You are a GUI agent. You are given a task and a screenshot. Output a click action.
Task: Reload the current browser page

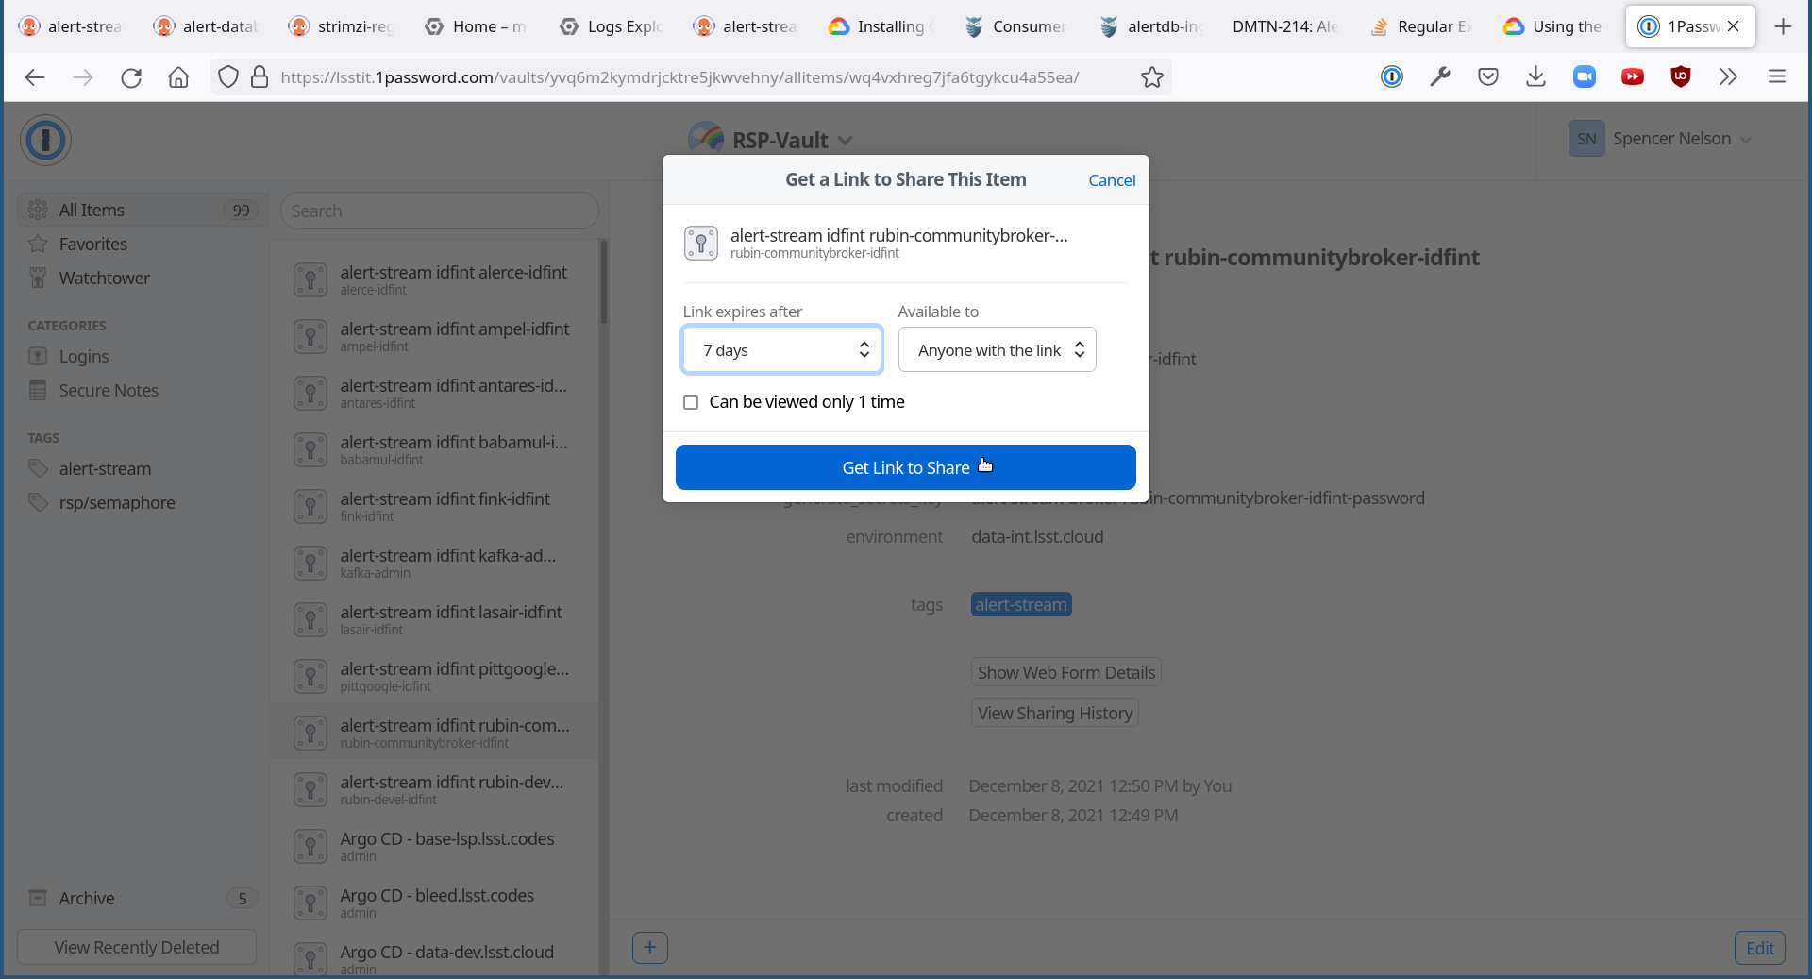pos(131,77)
